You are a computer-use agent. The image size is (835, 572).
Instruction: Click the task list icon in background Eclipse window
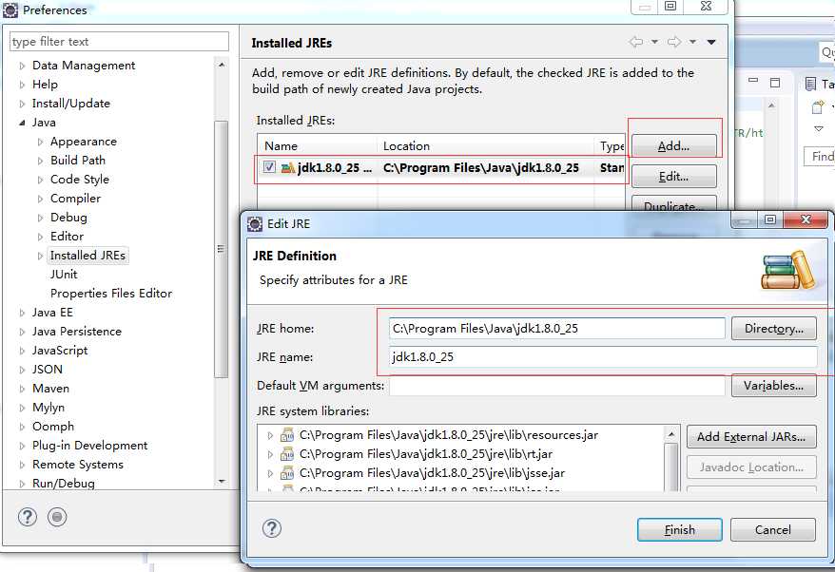click(x=810, y=84)
